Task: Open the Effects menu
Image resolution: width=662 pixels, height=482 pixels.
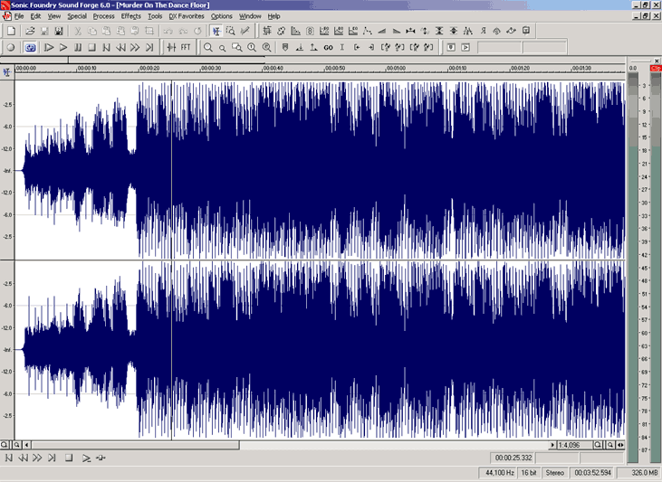Action: [x=131, y=16]
